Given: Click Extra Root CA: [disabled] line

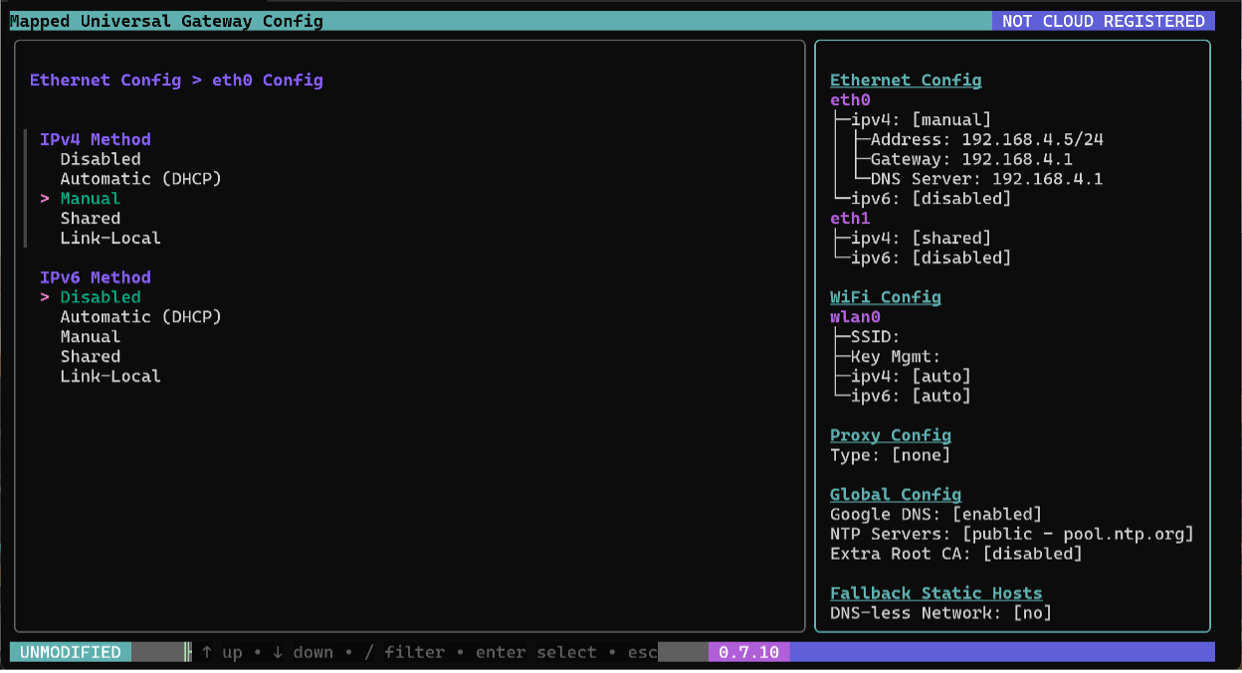Looking at the screenshot, I should [x=956, y=554].
